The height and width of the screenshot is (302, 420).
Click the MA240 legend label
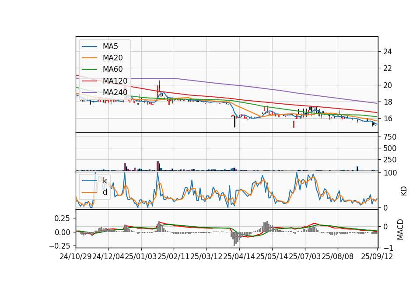(x=115, y=92)
